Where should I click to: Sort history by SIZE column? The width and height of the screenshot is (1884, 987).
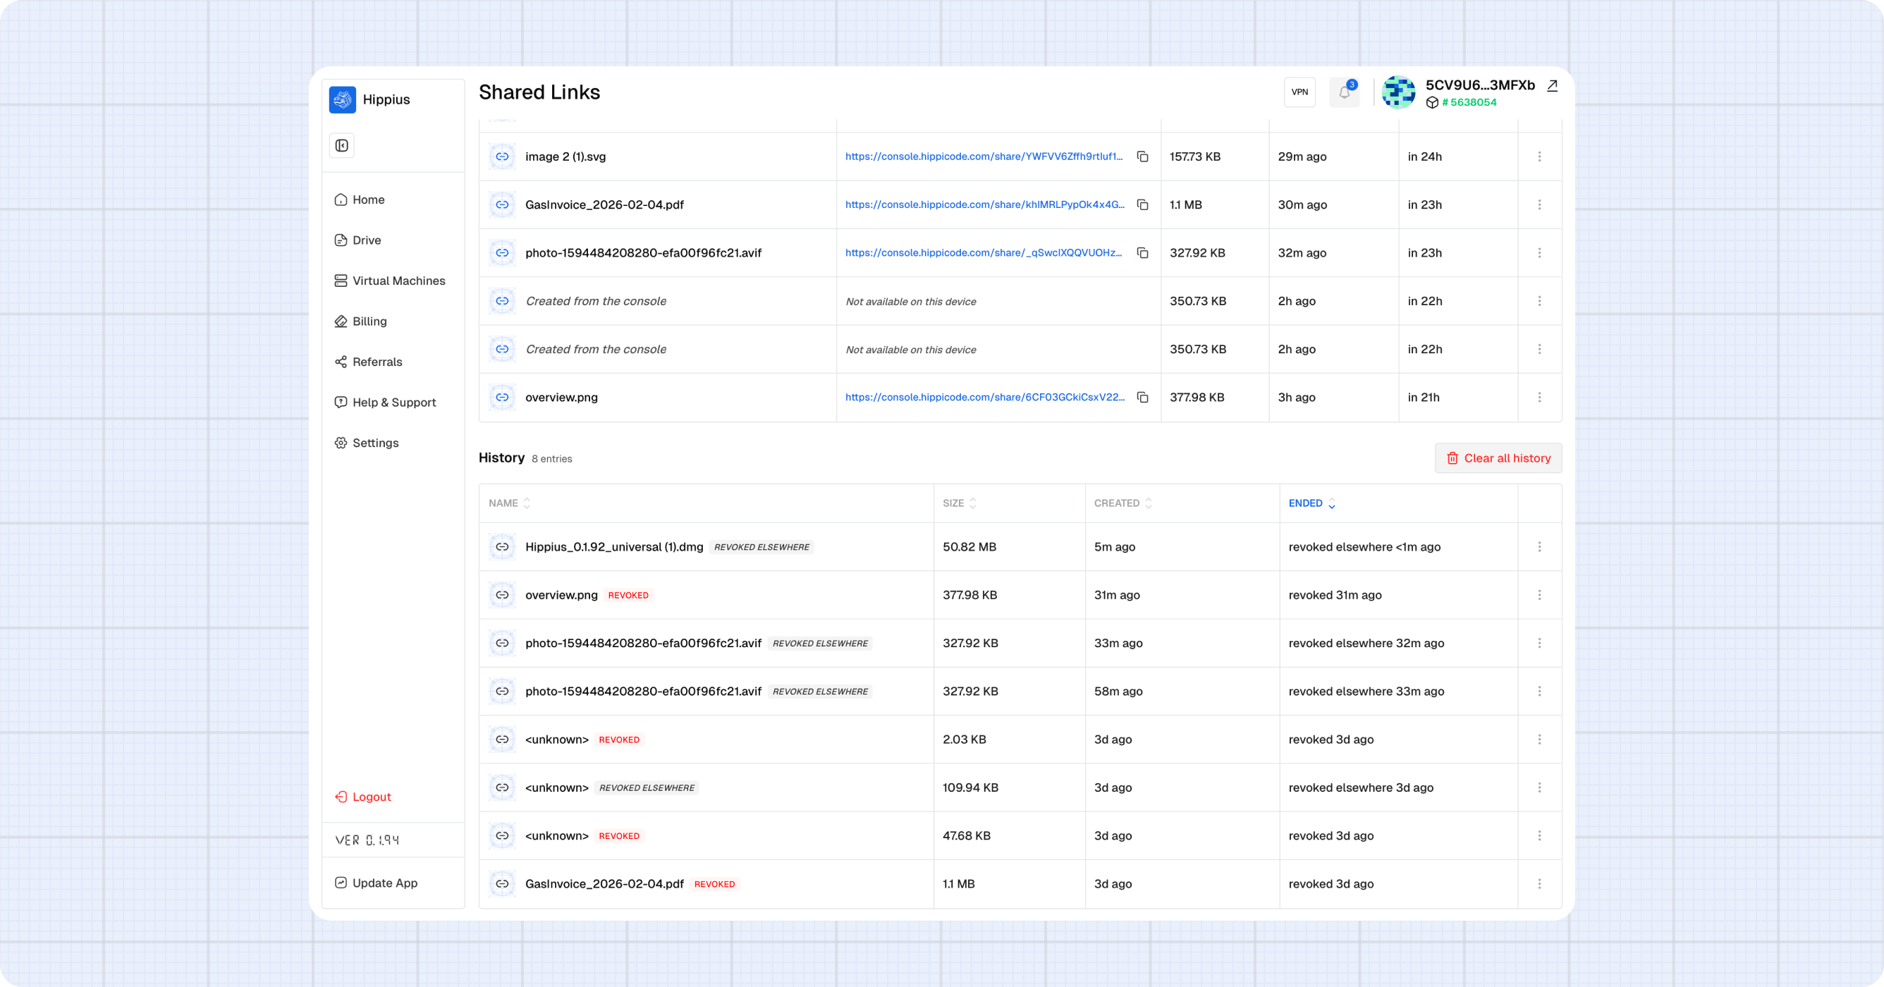[x=960, y=503]
